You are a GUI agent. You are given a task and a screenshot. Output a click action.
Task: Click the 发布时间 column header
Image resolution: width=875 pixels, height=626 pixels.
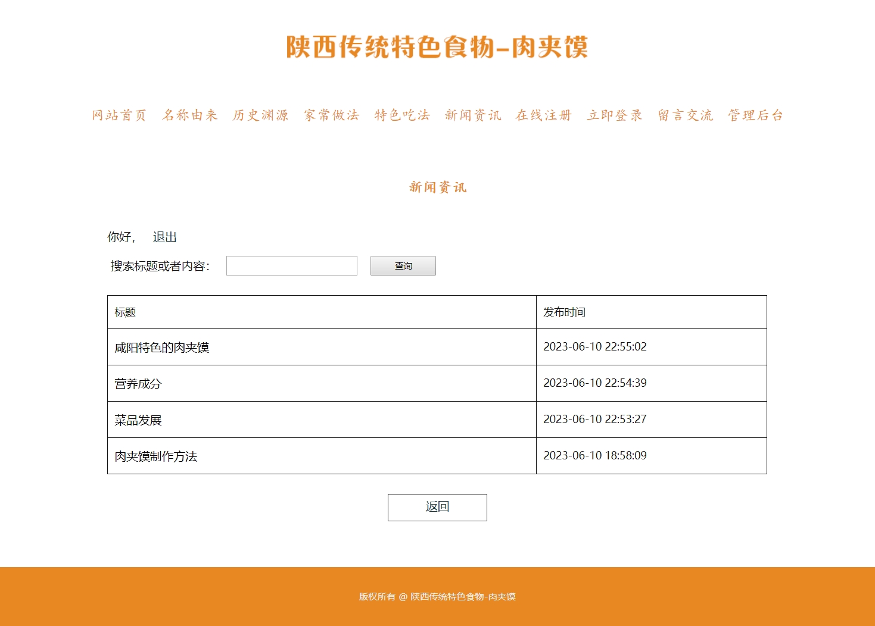565,312
